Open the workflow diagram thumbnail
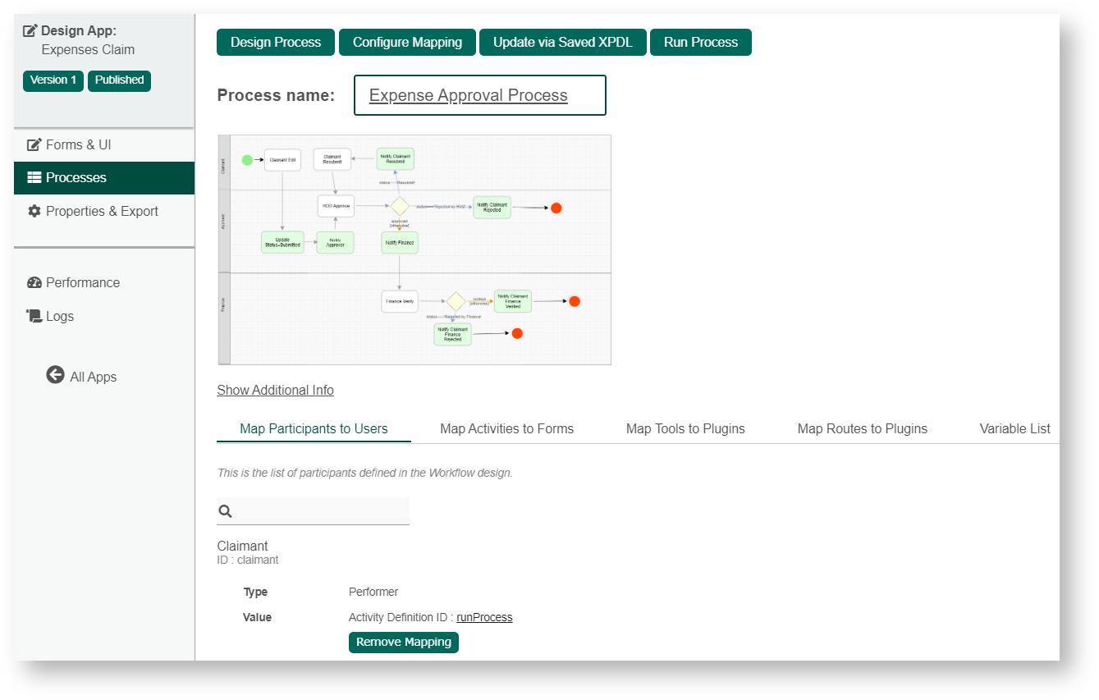The height and width of the screenshot is (700, 1099). pyautogui.click(x=414, y=250)
